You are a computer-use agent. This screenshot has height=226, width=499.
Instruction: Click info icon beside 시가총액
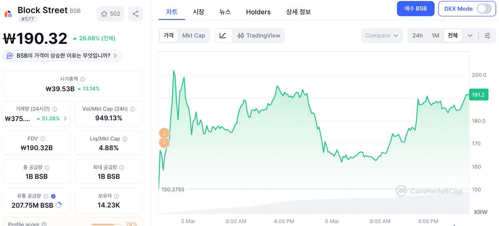tap(83, 79)
